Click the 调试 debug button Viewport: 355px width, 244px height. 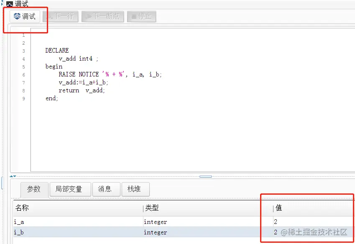(x=25, y=16)
